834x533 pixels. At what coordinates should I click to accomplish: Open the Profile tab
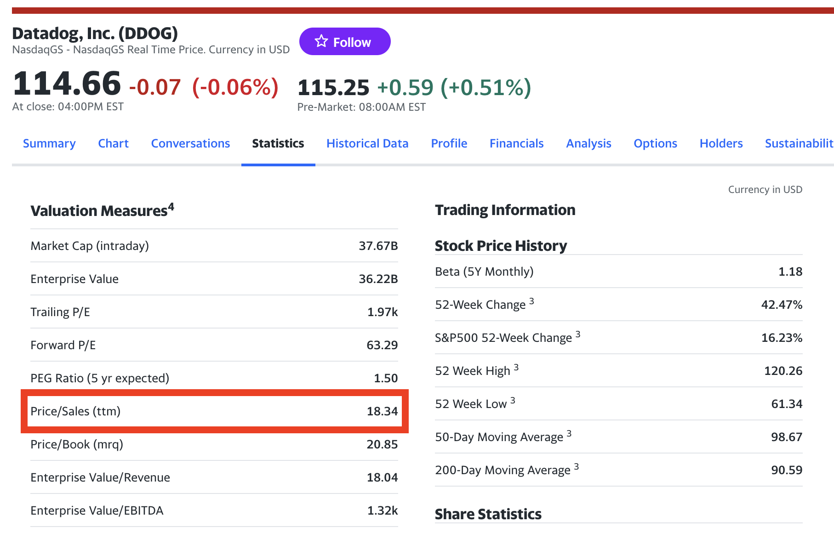click(x=449, y=143)
